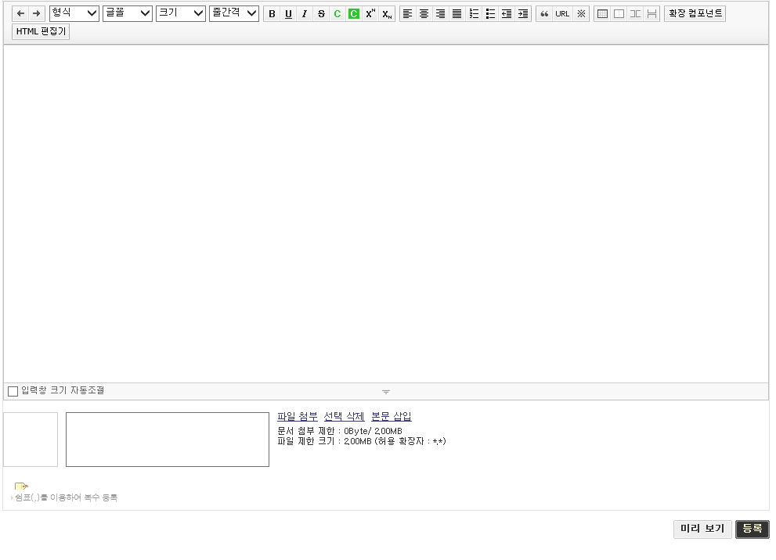
Task: Toggle bold formatting (B)
Action: coord(272,14)
